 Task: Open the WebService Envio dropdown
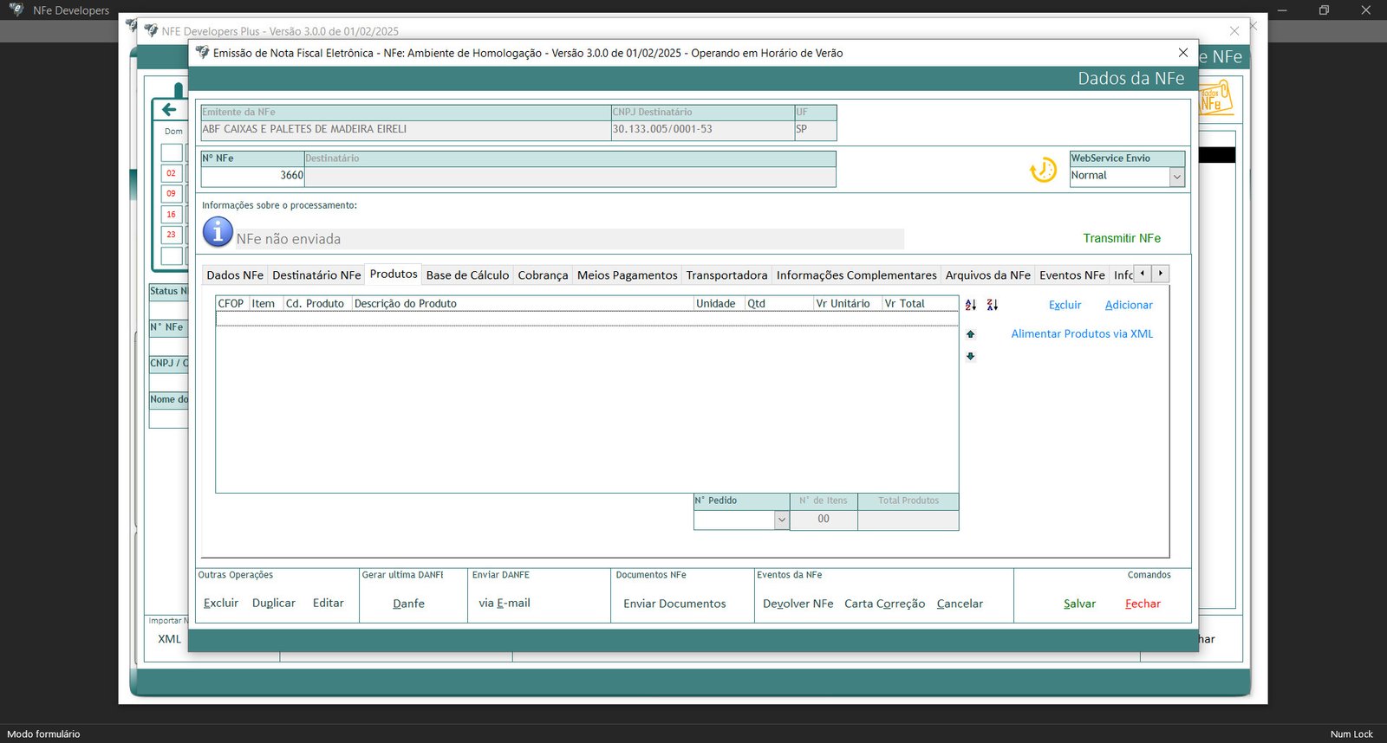[x=1176, y=177]
